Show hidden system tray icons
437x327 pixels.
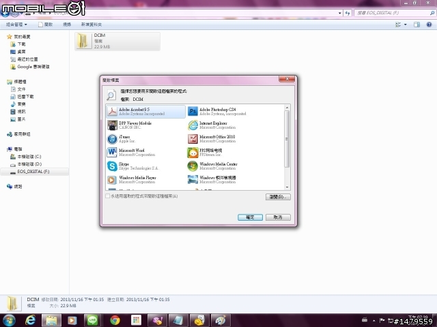[x=373, y=321]
